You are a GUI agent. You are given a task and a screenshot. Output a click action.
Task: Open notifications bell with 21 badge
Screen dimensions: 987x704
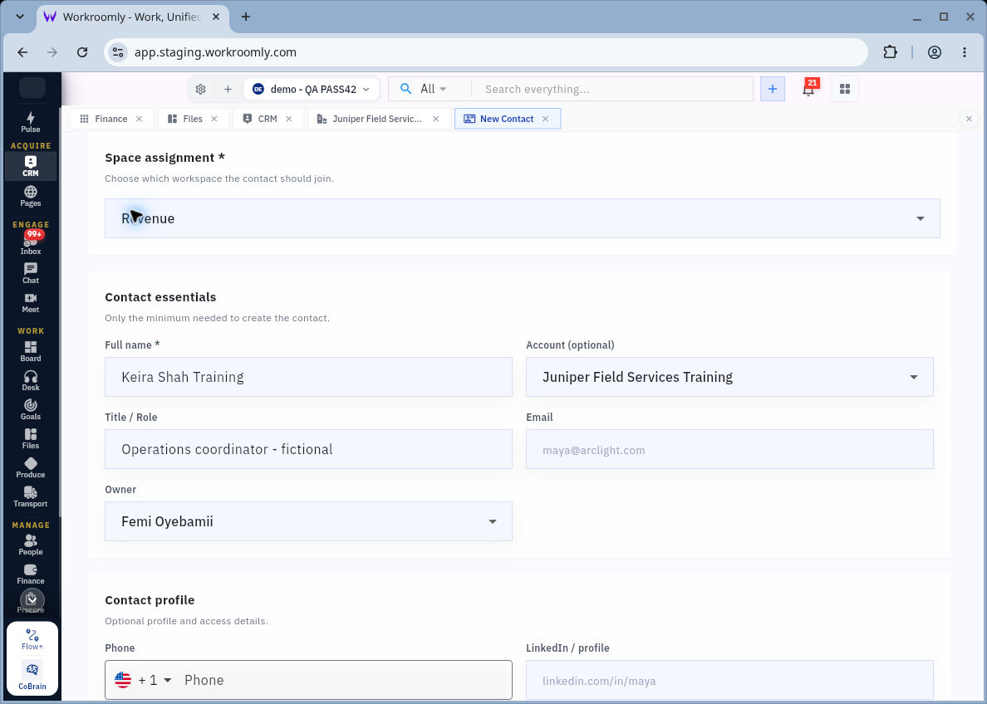tap(809, 89)
